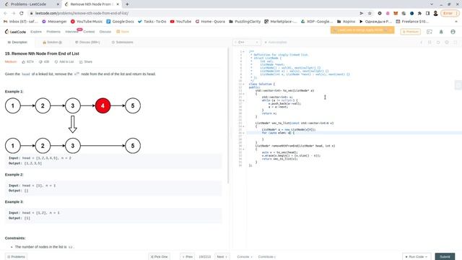
Task: Reload the page with the browser refresh icon
Action: [x=21, y=13]
